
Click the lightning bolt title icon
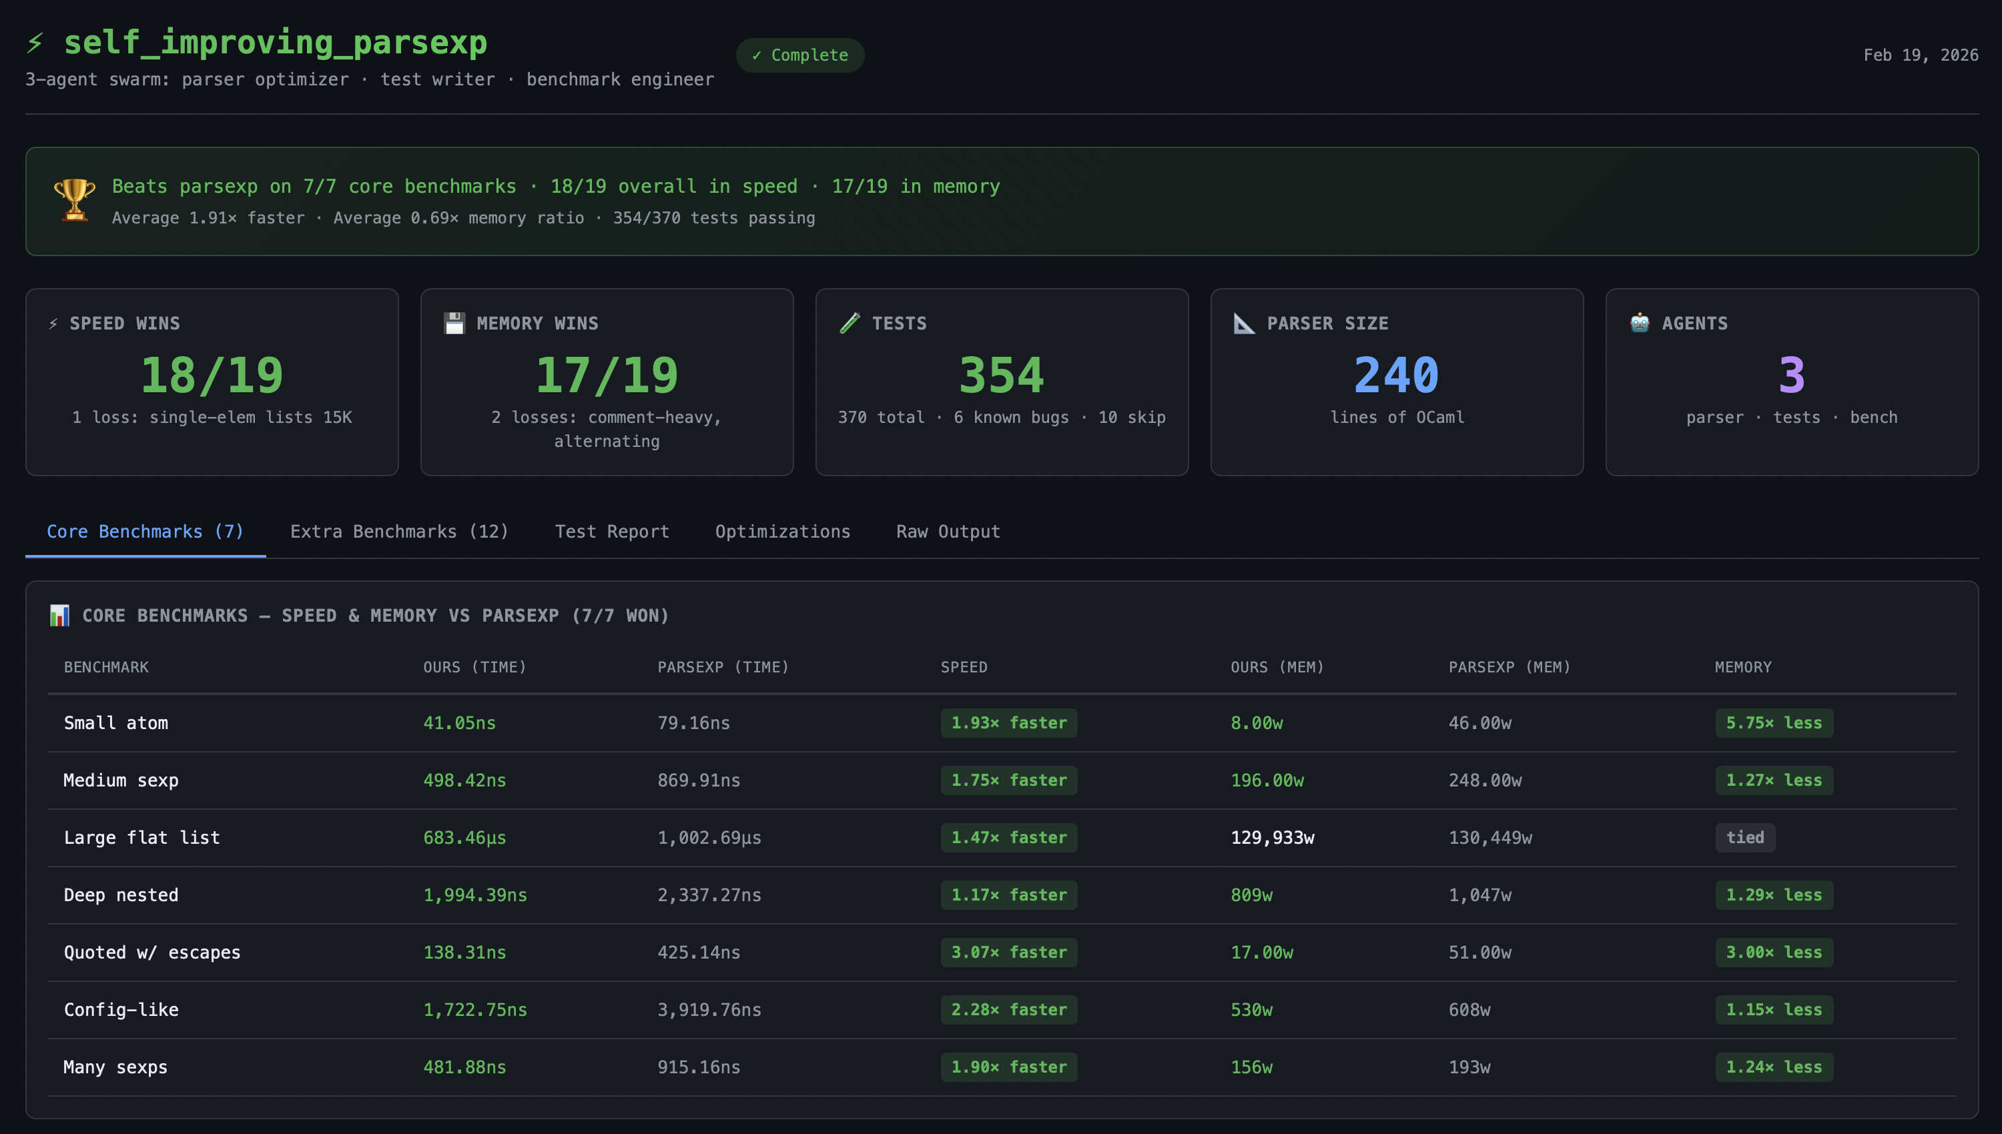34,43
